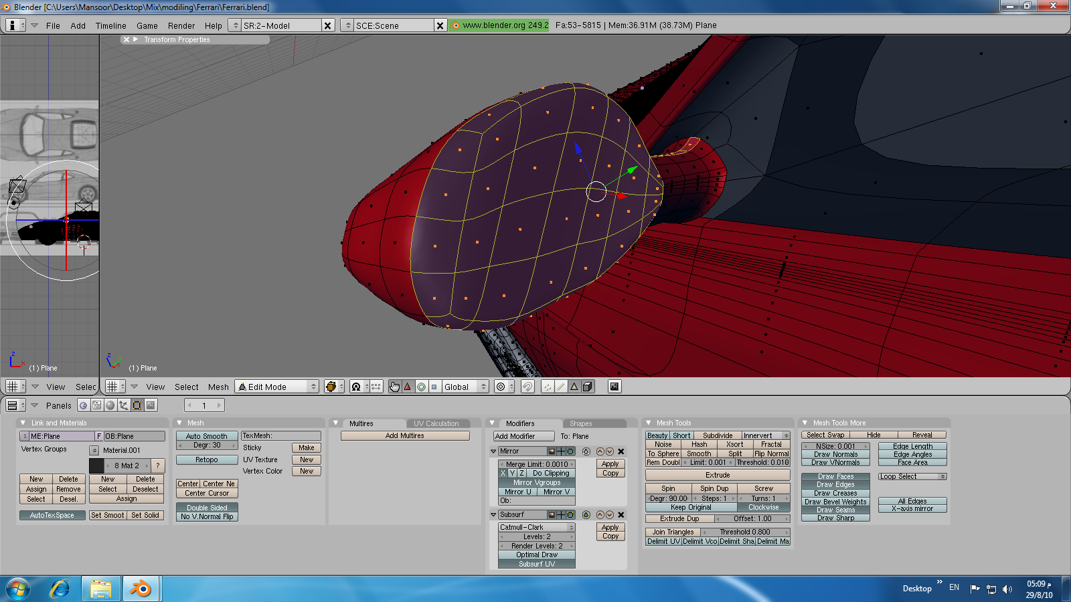Toggle occlude background geometry cube icon
The width and height of the screenshot is (1071, 602).
(x=587, y=387)
